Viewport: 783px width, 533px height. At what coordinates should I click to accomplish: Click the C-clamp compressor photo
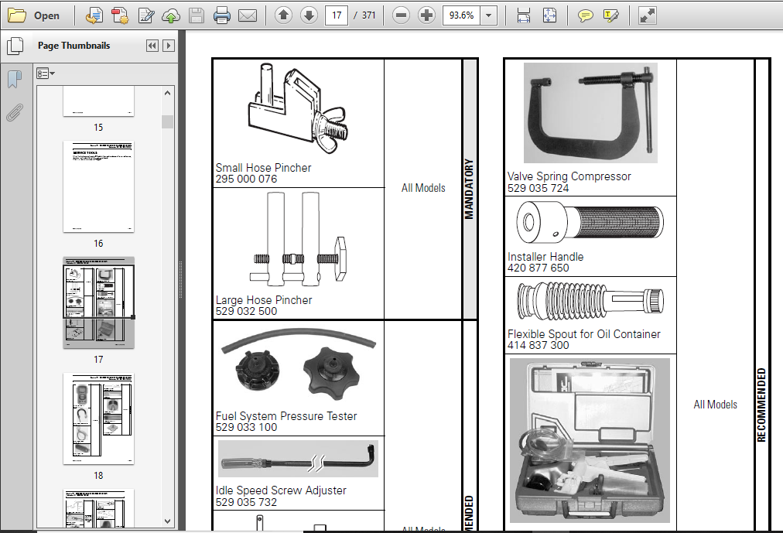click(590, 113)
